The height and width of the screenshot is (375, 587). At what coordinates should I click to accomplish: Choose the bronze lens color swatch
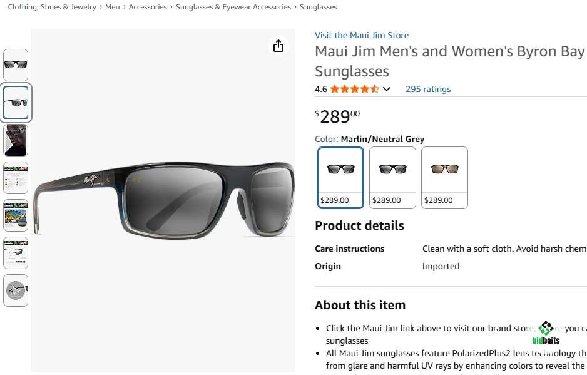(x=444, y=177)
